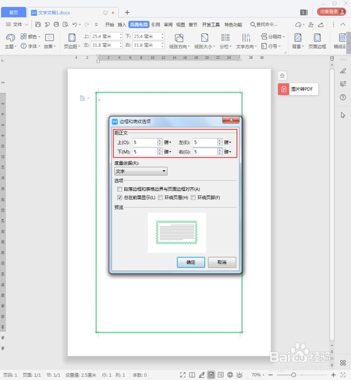Screen dimensions: 351x380
Task: Enable 环绕页眉 checkbox
Action: pos(160,198)
